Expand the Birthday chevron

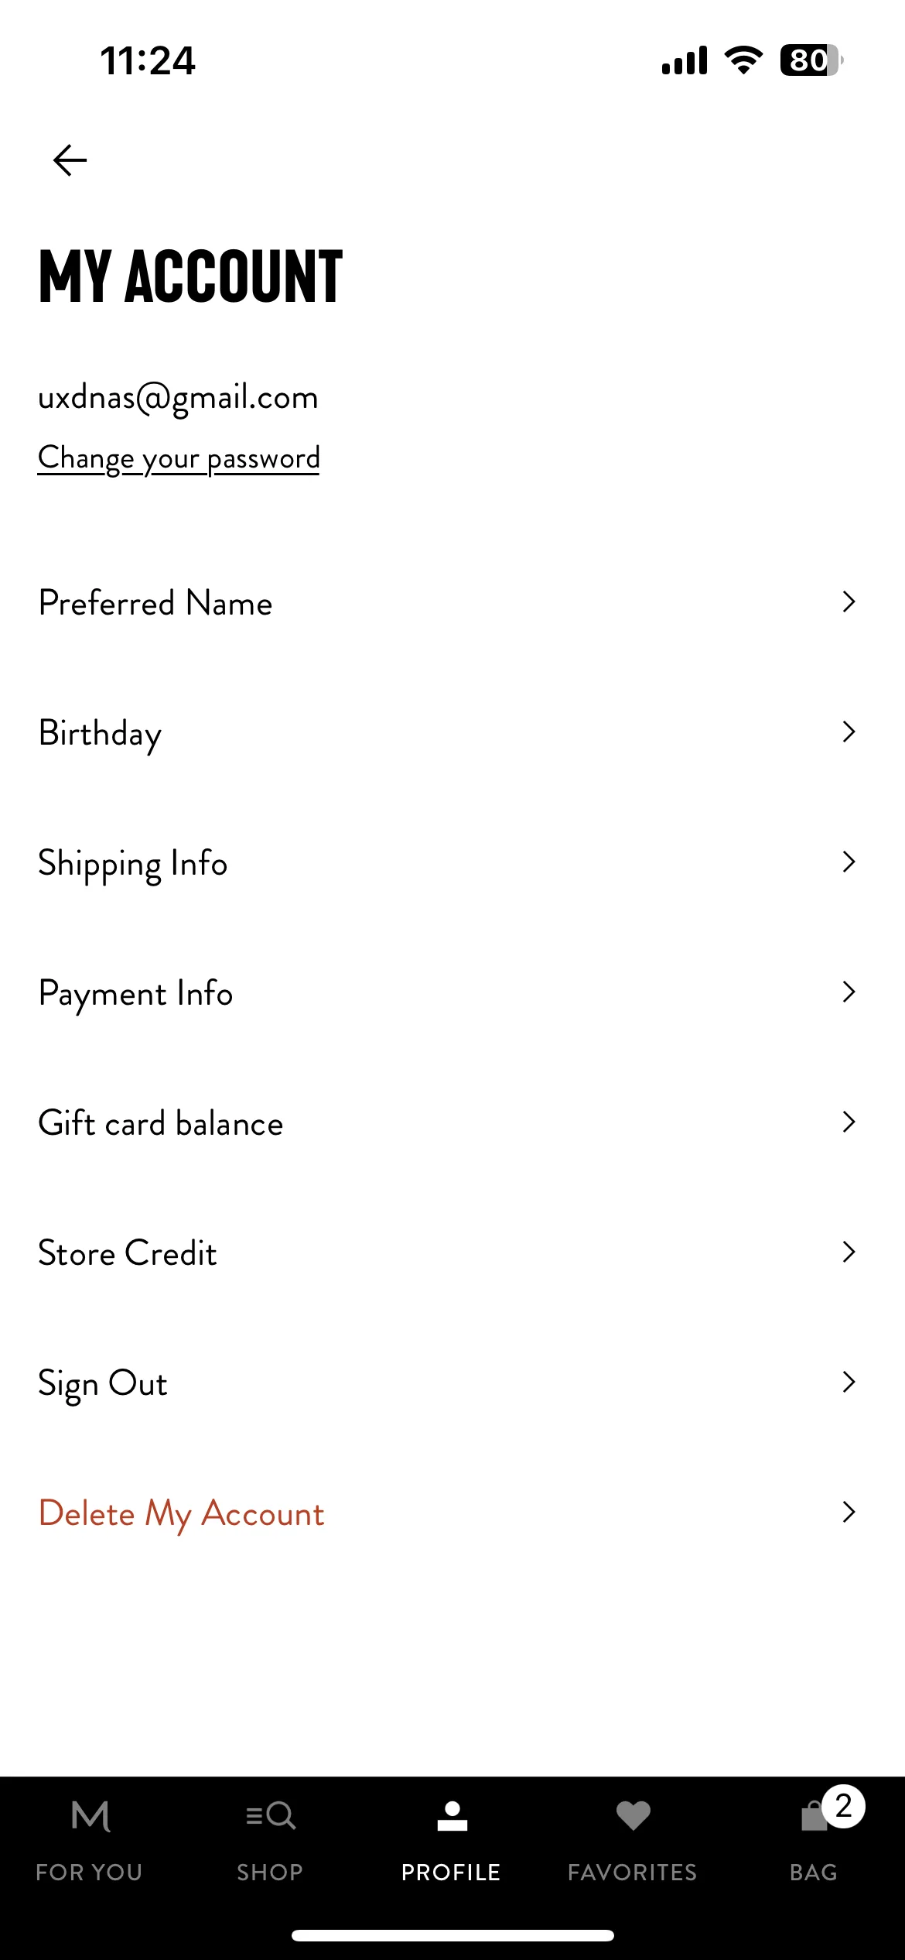849,732
